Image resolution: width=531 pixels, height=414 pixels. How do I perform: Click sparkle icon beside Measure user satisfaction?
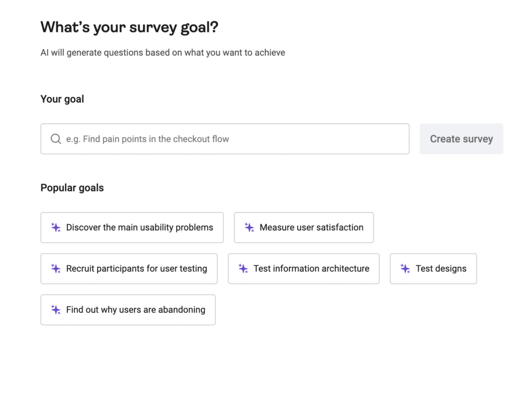(249, 227)
